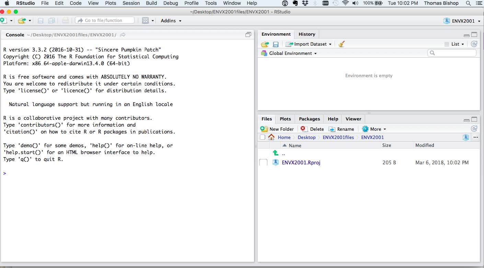Click the save workspace disk icon
Screen dimensions: 484x268
point(276,44)
